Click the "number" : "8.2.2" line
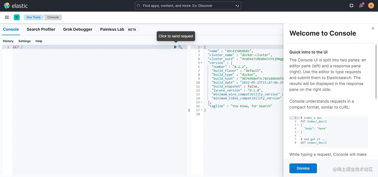 (x=229, y=67)
